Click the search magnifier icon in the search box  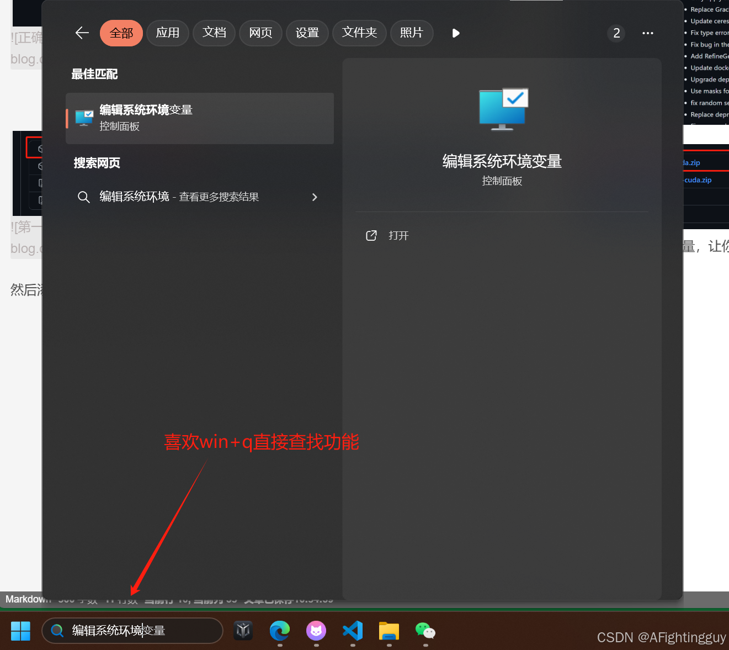pyautogui.click(x=57, y=630)
